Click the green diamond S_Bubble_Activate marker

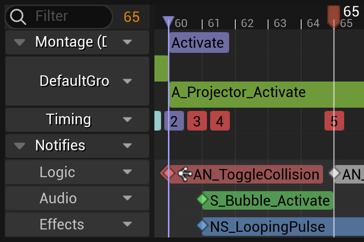[202, 200]
